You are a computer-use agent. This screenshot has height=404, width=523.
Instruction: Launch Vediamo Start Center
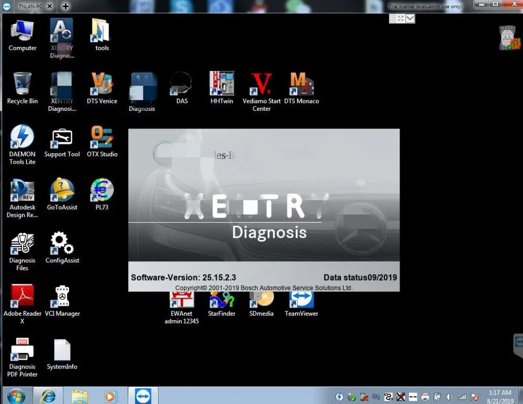coord(261,93)
